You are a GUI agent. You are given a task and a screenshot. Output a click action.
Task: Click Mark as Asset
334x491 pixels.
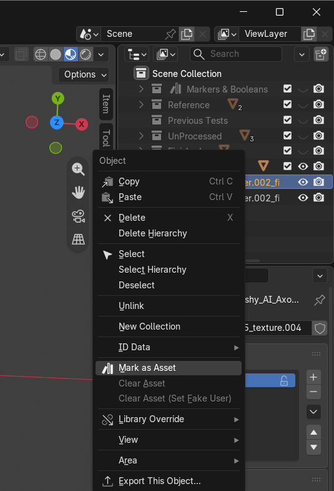[x=169, y=368]
